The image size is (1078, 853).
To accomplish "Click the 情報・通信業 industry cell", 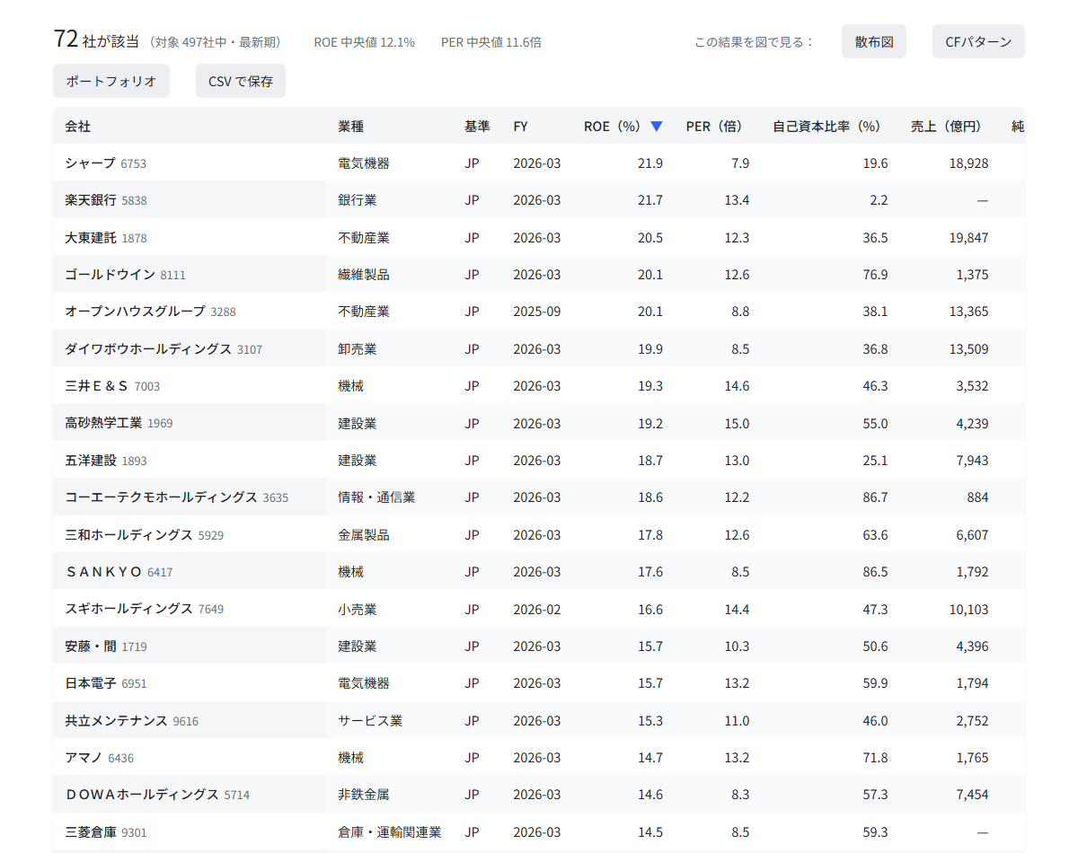I will pos(376,497).
